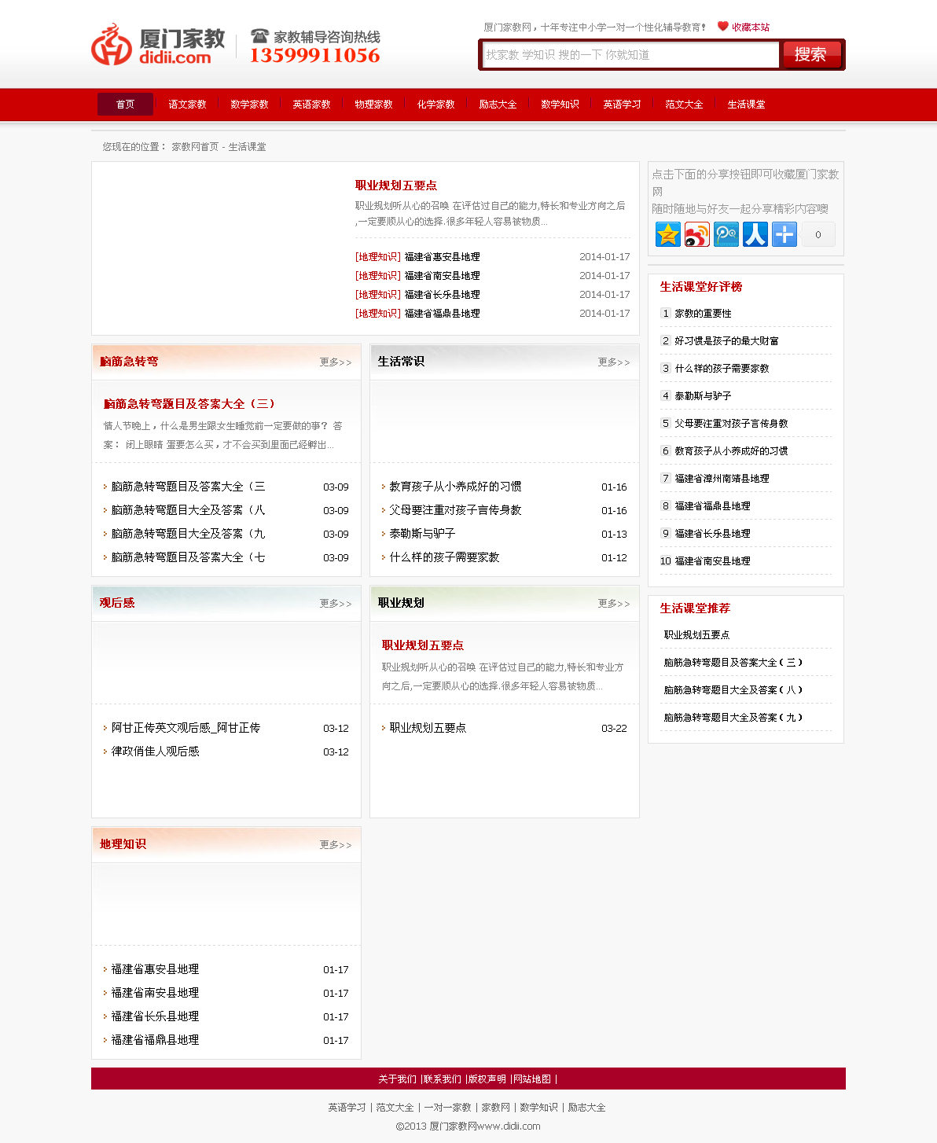This screenshot has height=1143, width=937.
Task: Show more 观后感 articles
Action: (x=335, y=604)
